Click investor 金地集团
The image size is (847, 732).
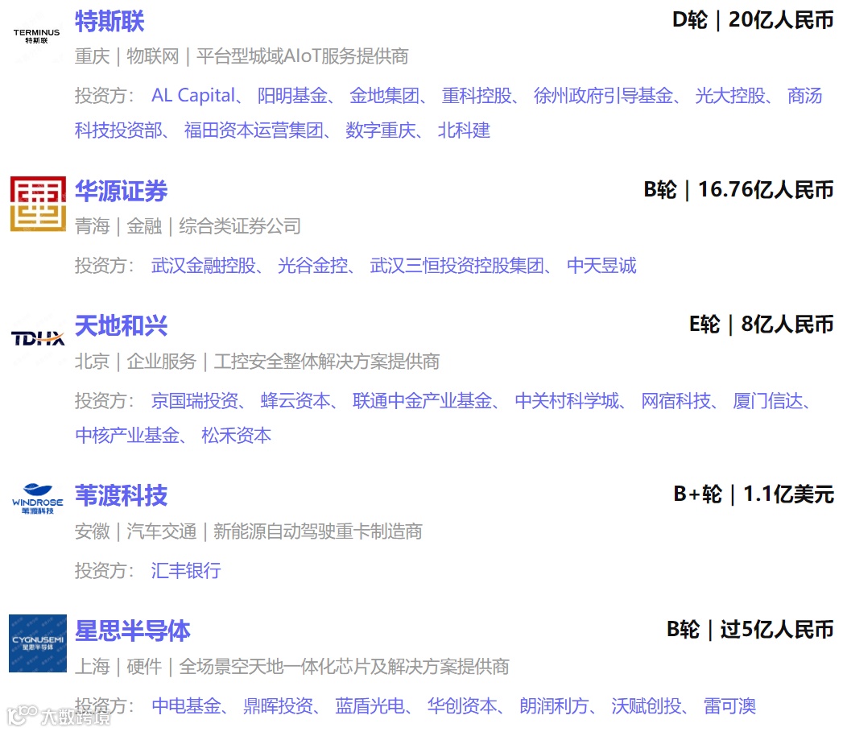click(x=385, y=96)
